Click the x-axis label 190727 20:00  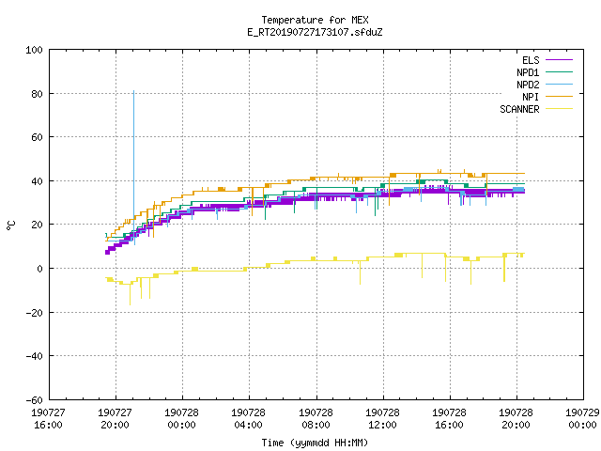point(115,418)
